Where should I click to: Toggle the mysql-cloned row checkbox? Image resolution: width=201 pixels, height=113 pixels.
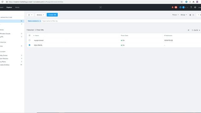click(x=30, y=40)
